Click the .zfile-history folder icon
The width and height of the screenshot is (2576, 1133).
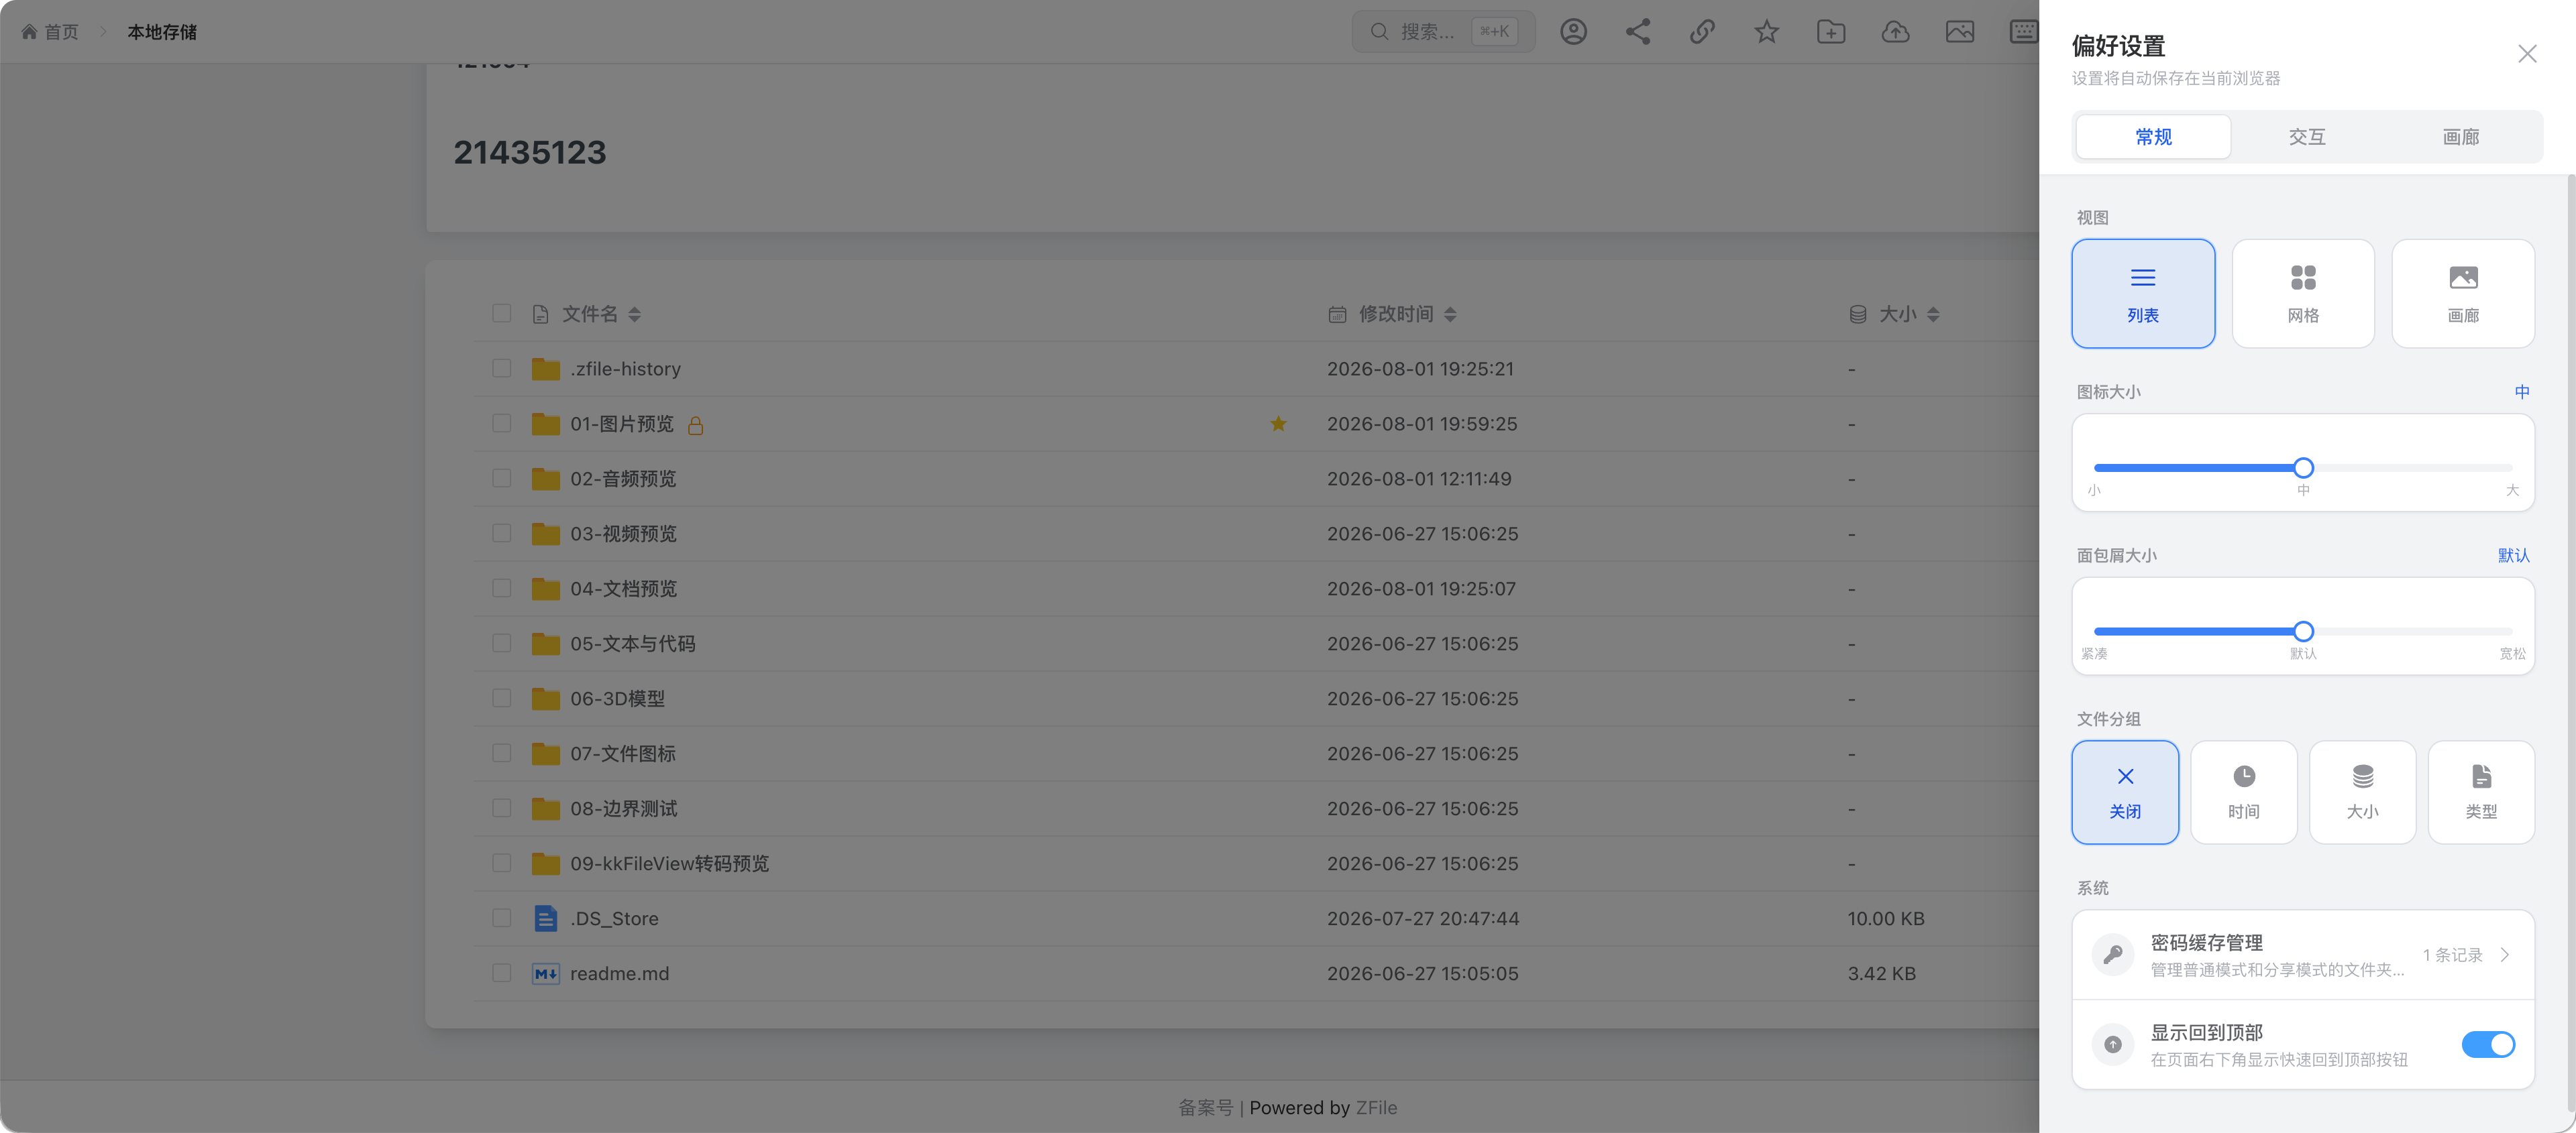pos(545,369)
